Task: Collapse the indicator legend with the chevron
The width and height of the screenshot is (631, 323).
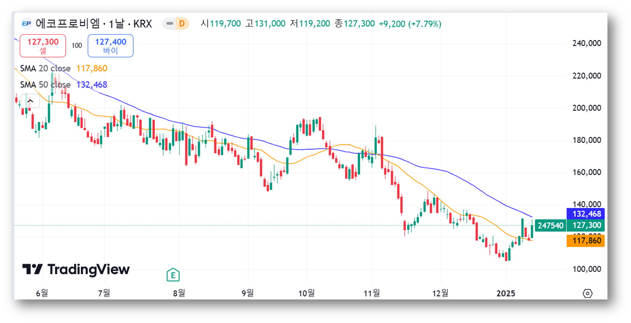Action: pyautogui.click(x=30, y=101)
